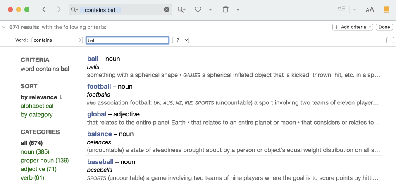This screenshot has width=396, height=182.
Task: Click the heart favorites icon
Action: click(x=198, y=9)
